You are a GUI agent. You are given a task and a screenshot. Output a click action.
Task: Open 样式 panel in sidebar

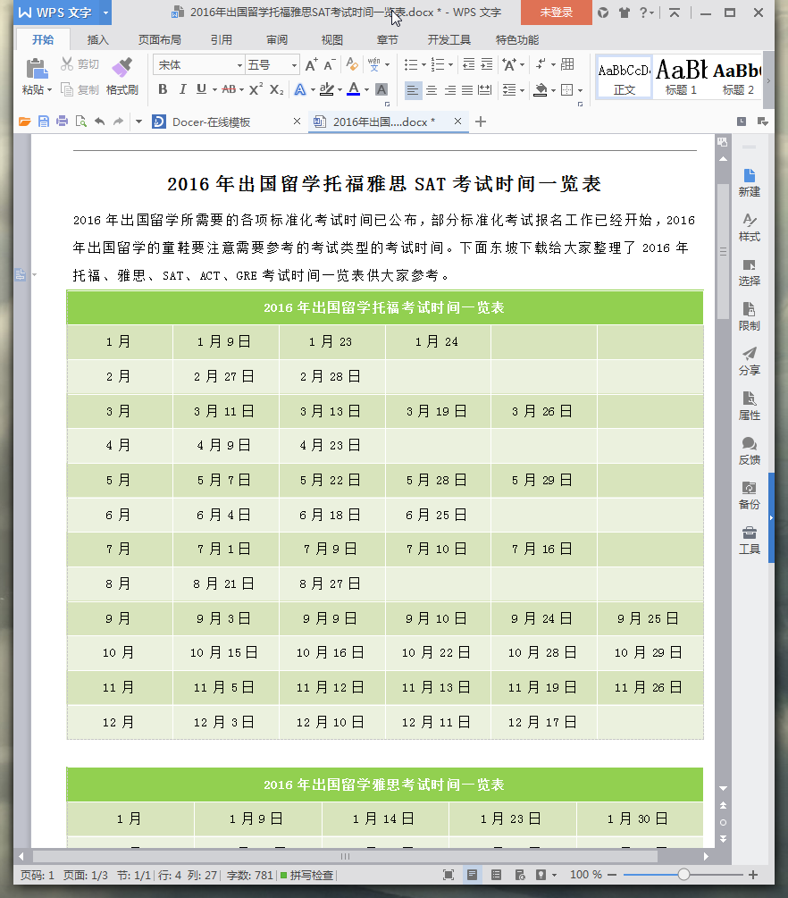click(x=749, y=228)
